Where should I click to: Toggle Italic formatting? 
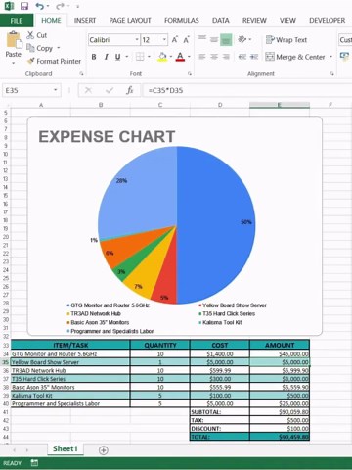pyautogui.click(x=106, y=57)
